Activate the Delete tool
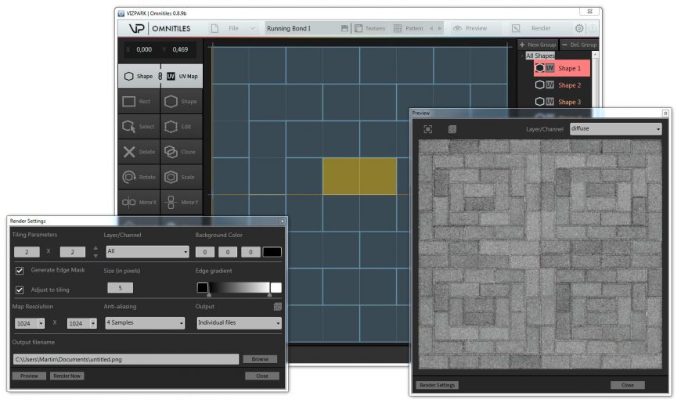Screen dimensions: 681x403 [138, 152]
